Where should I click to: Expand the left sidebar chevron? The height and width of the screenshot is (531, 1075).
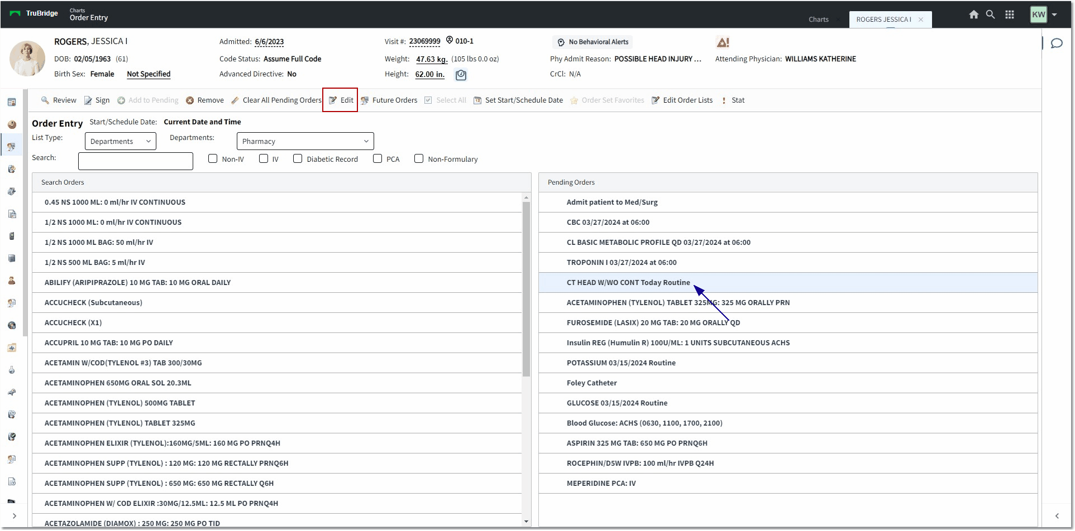[x=14, y=516]
